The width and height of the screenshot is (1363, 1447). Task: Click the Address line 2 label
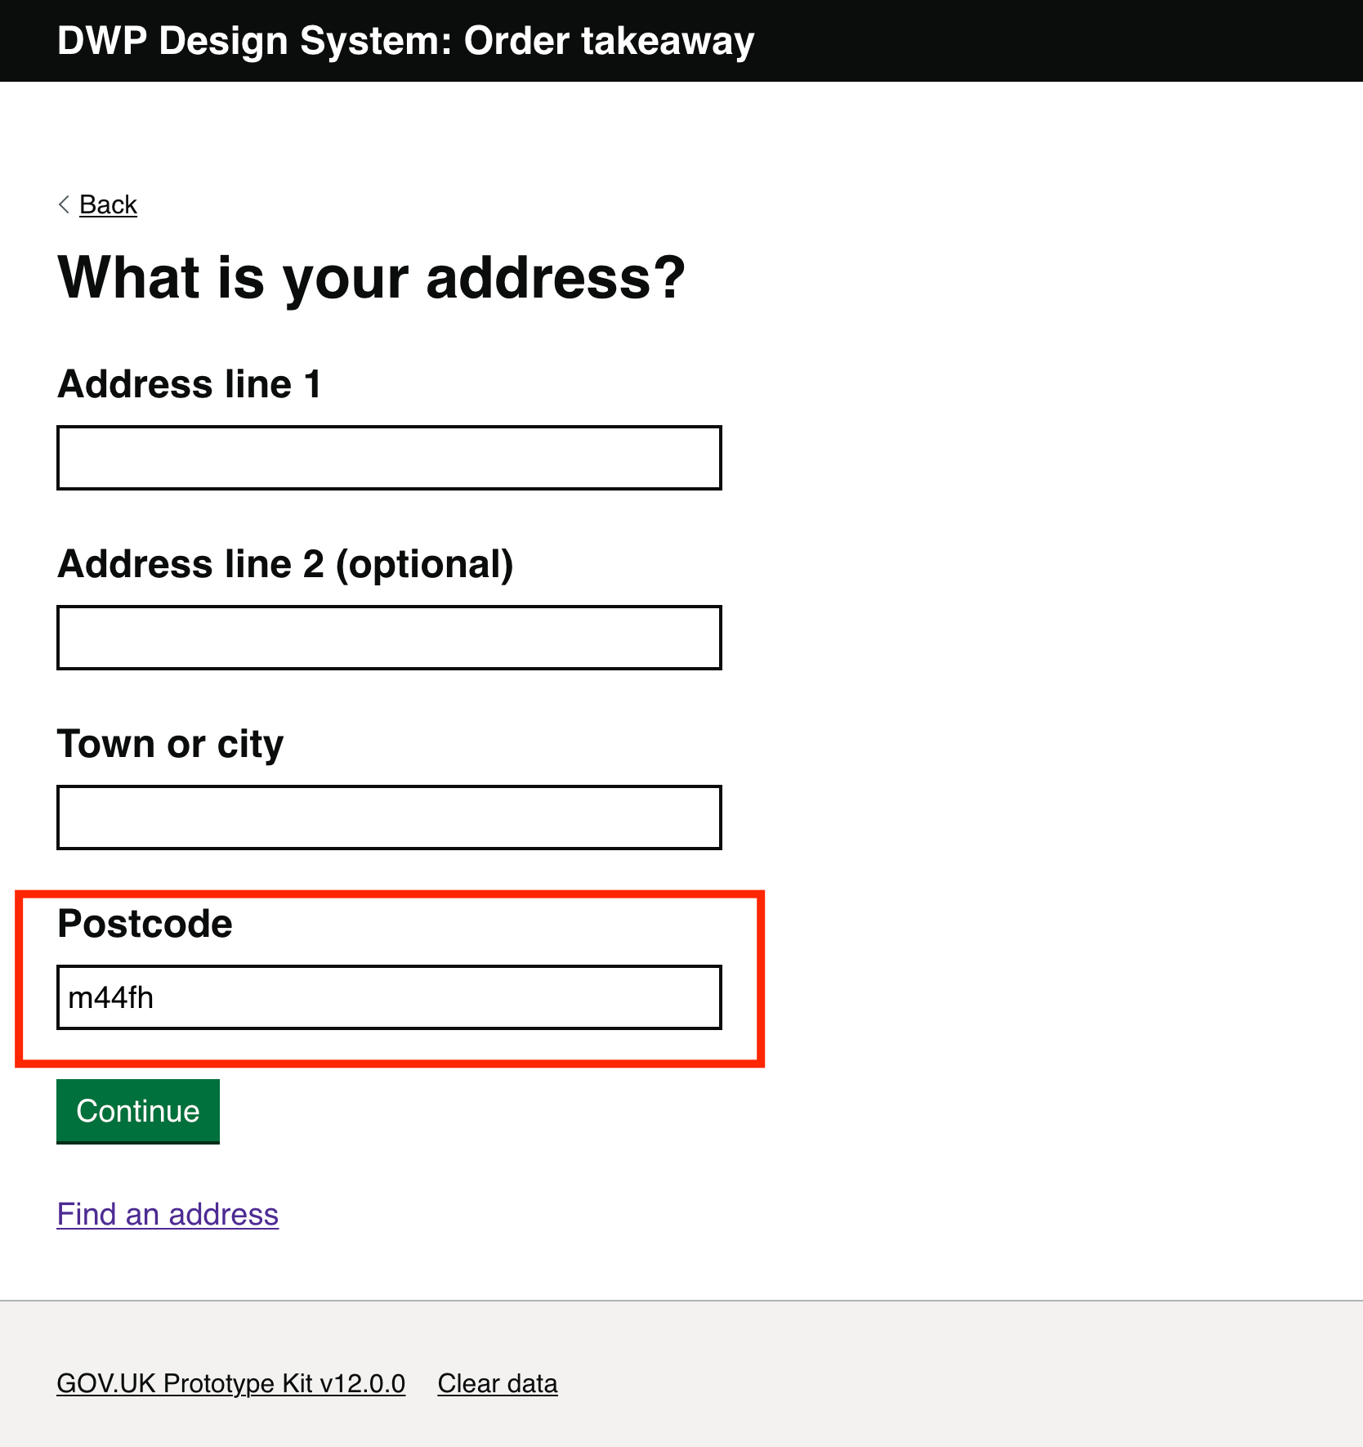(x=286, y=564)
